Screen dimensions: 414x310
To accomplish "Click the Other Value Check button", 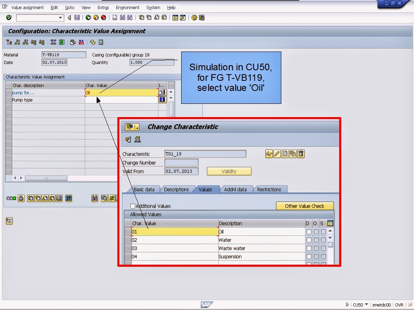I will 305,206.
